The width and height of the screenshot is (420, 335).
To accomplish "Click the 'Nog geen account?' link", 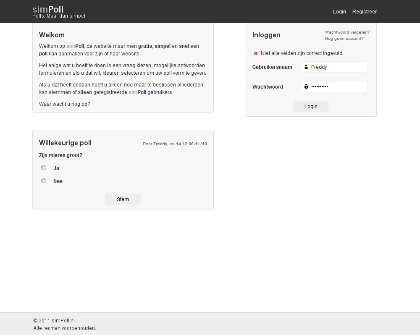I will tap(344, 39).
